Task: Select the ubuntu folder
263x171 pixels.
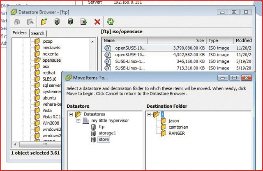Action: 49,98
